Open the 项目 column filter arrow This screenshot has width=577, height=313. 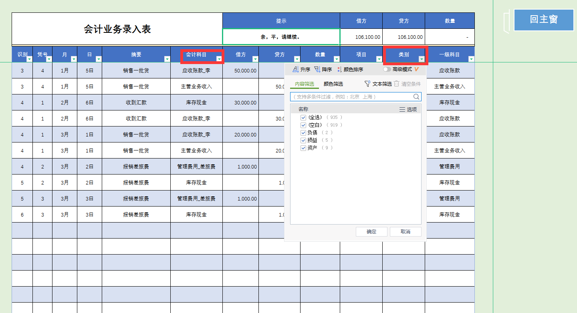pyautogui.click(x=379, y=59)
